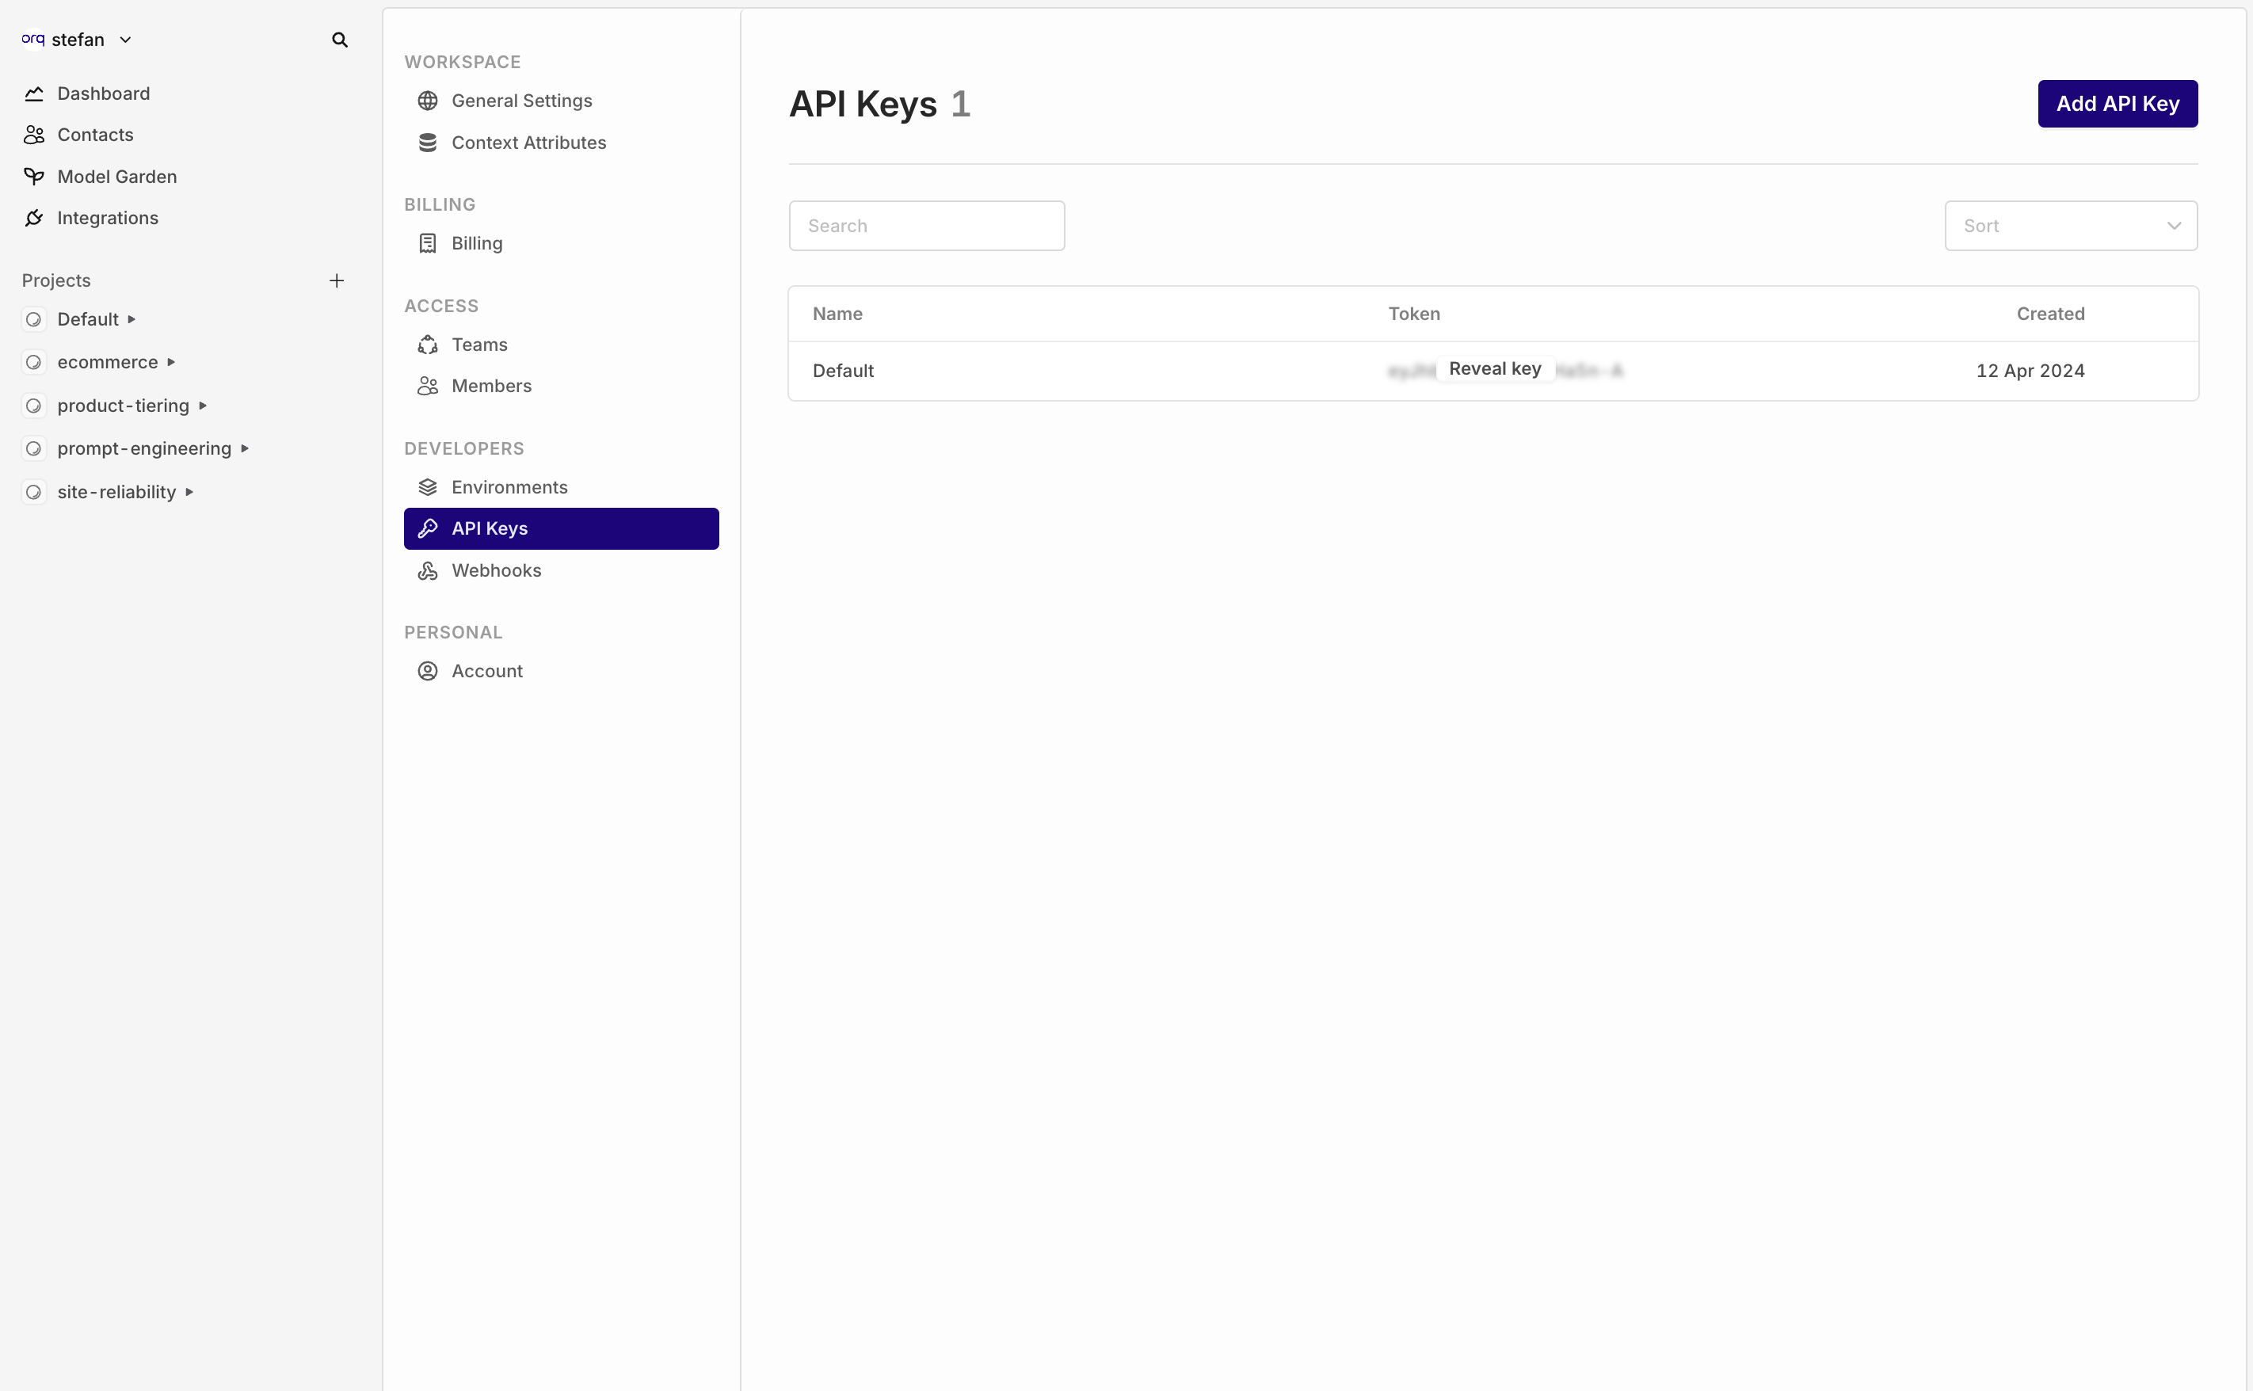Click Add API Key button

(2118, 103)
